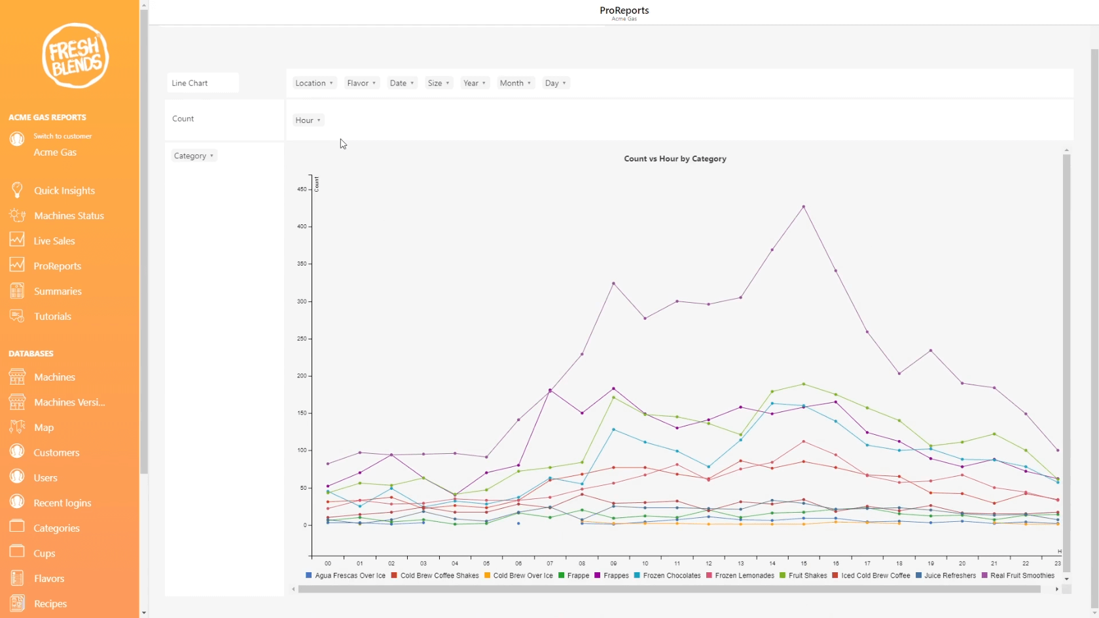Open Tutorials via its sidebar icon
Viewport: 1099px width, 618px height.
tap(17, 316)
